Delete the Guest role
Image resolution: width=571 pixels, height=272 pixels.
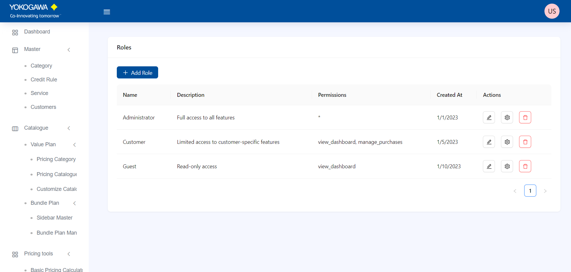click(x=525, y=166)
